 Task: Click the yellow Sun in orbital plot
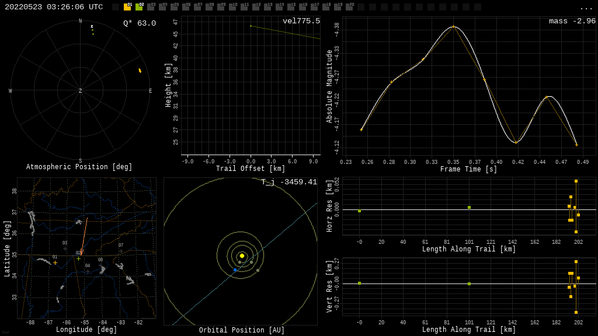tap(242, 256)
